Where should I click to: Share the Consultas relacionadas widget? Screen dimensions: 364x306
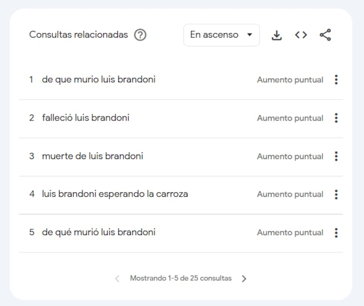click(326, 35)
